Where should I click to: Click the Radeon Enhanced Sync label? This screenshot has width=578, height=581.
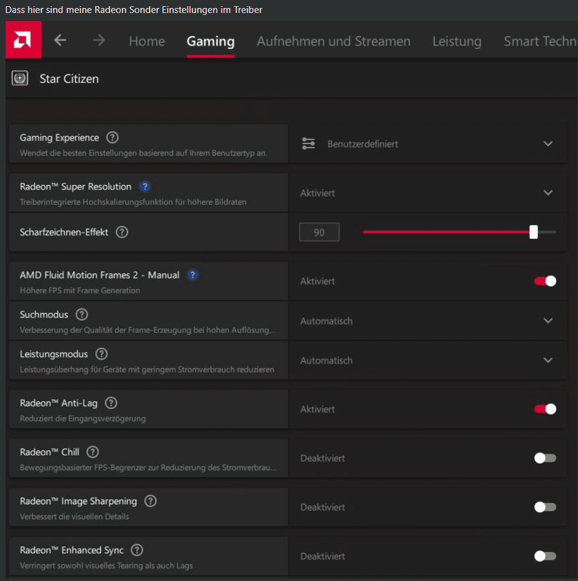coord(72,550)
